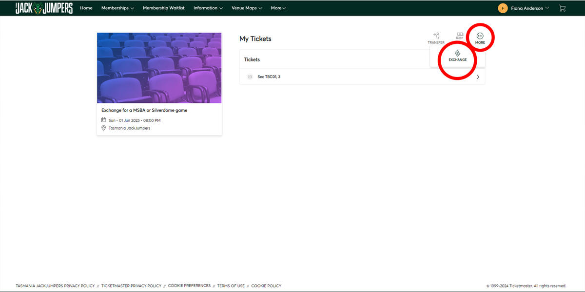Image resolution: width=585 pixels, height=292 pixels.
Task: Click the Ticketmaster copyright notice
Action: (x=526, y=286)
